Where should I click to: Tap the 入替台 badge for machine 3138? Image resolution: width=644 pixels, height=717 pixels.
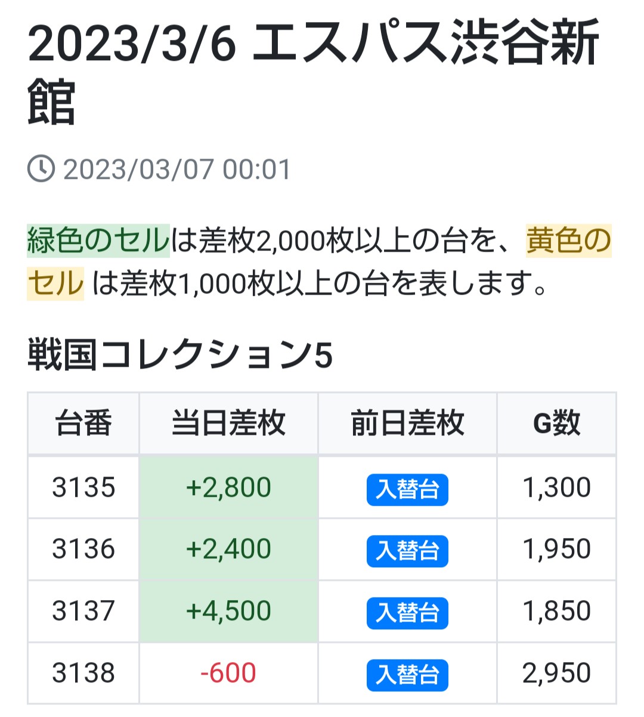coord(407,675)
